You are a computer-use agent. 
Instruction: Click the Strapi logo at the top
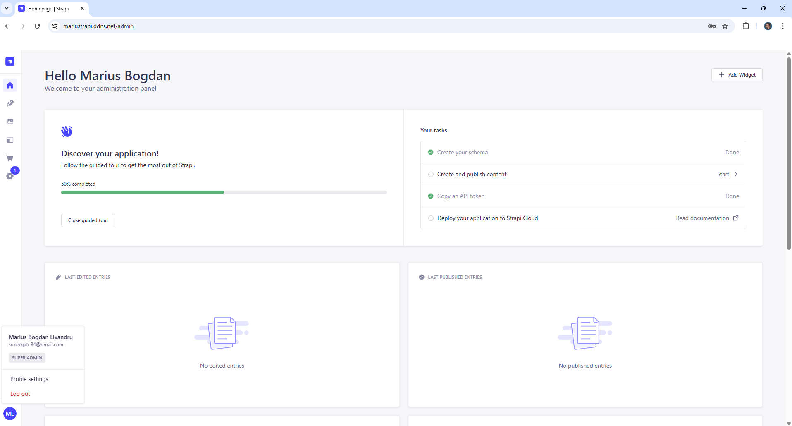coord(10,61)
